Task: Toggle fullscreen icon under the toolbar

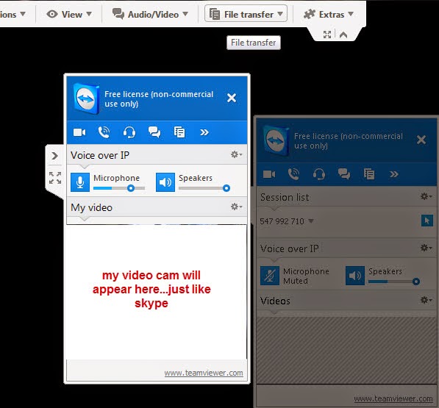Action: (x=327, y=35)
